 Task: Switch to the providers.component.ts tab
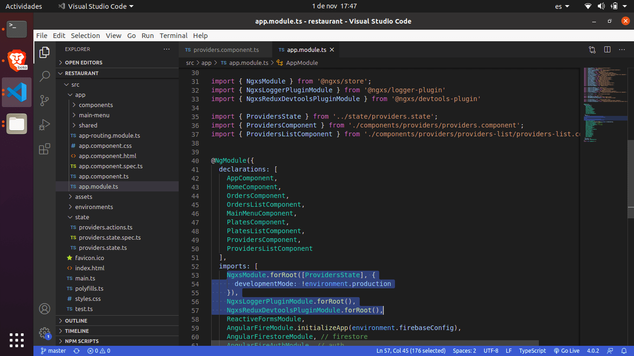click(x=226, y=50)
